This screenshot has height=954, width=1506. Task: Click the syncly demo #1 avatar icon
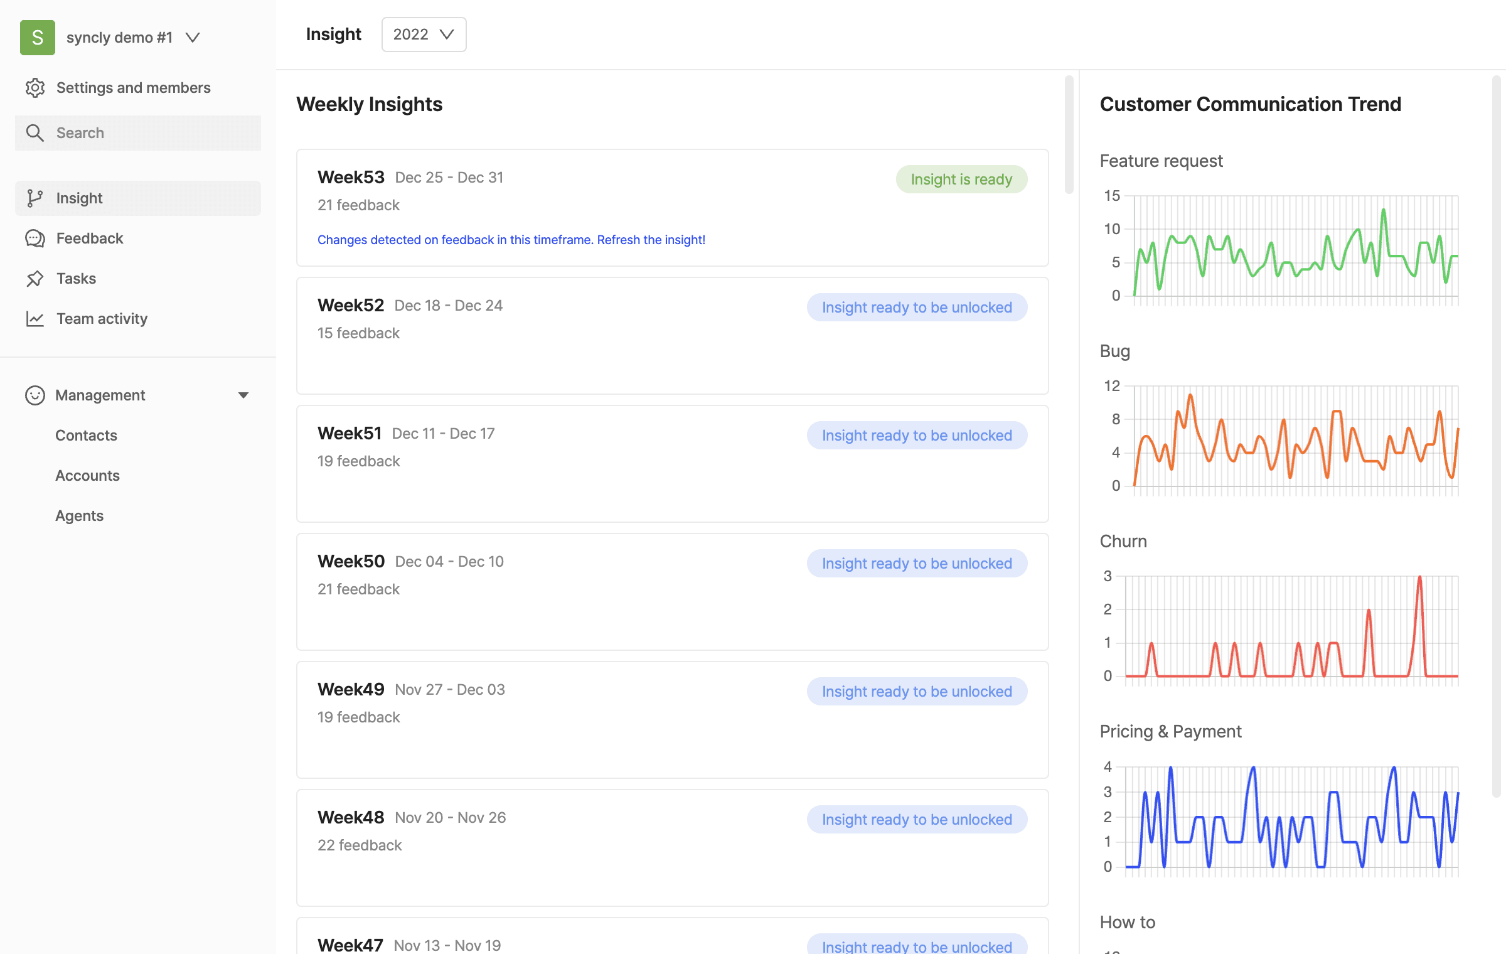(x=37, y=36)
